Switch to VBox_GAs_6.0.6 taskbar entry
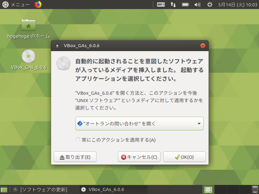The height and width of the screenshot is (194, 259). [x=114, y=189]
